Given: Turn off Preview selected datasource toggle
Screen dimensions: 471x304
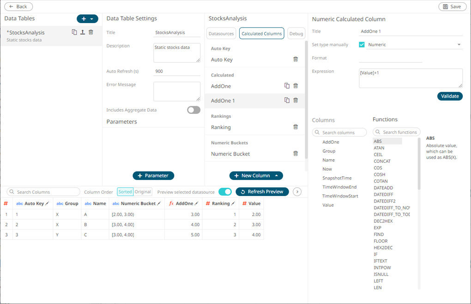Looking at the screenshot, I should click(225, 192).
